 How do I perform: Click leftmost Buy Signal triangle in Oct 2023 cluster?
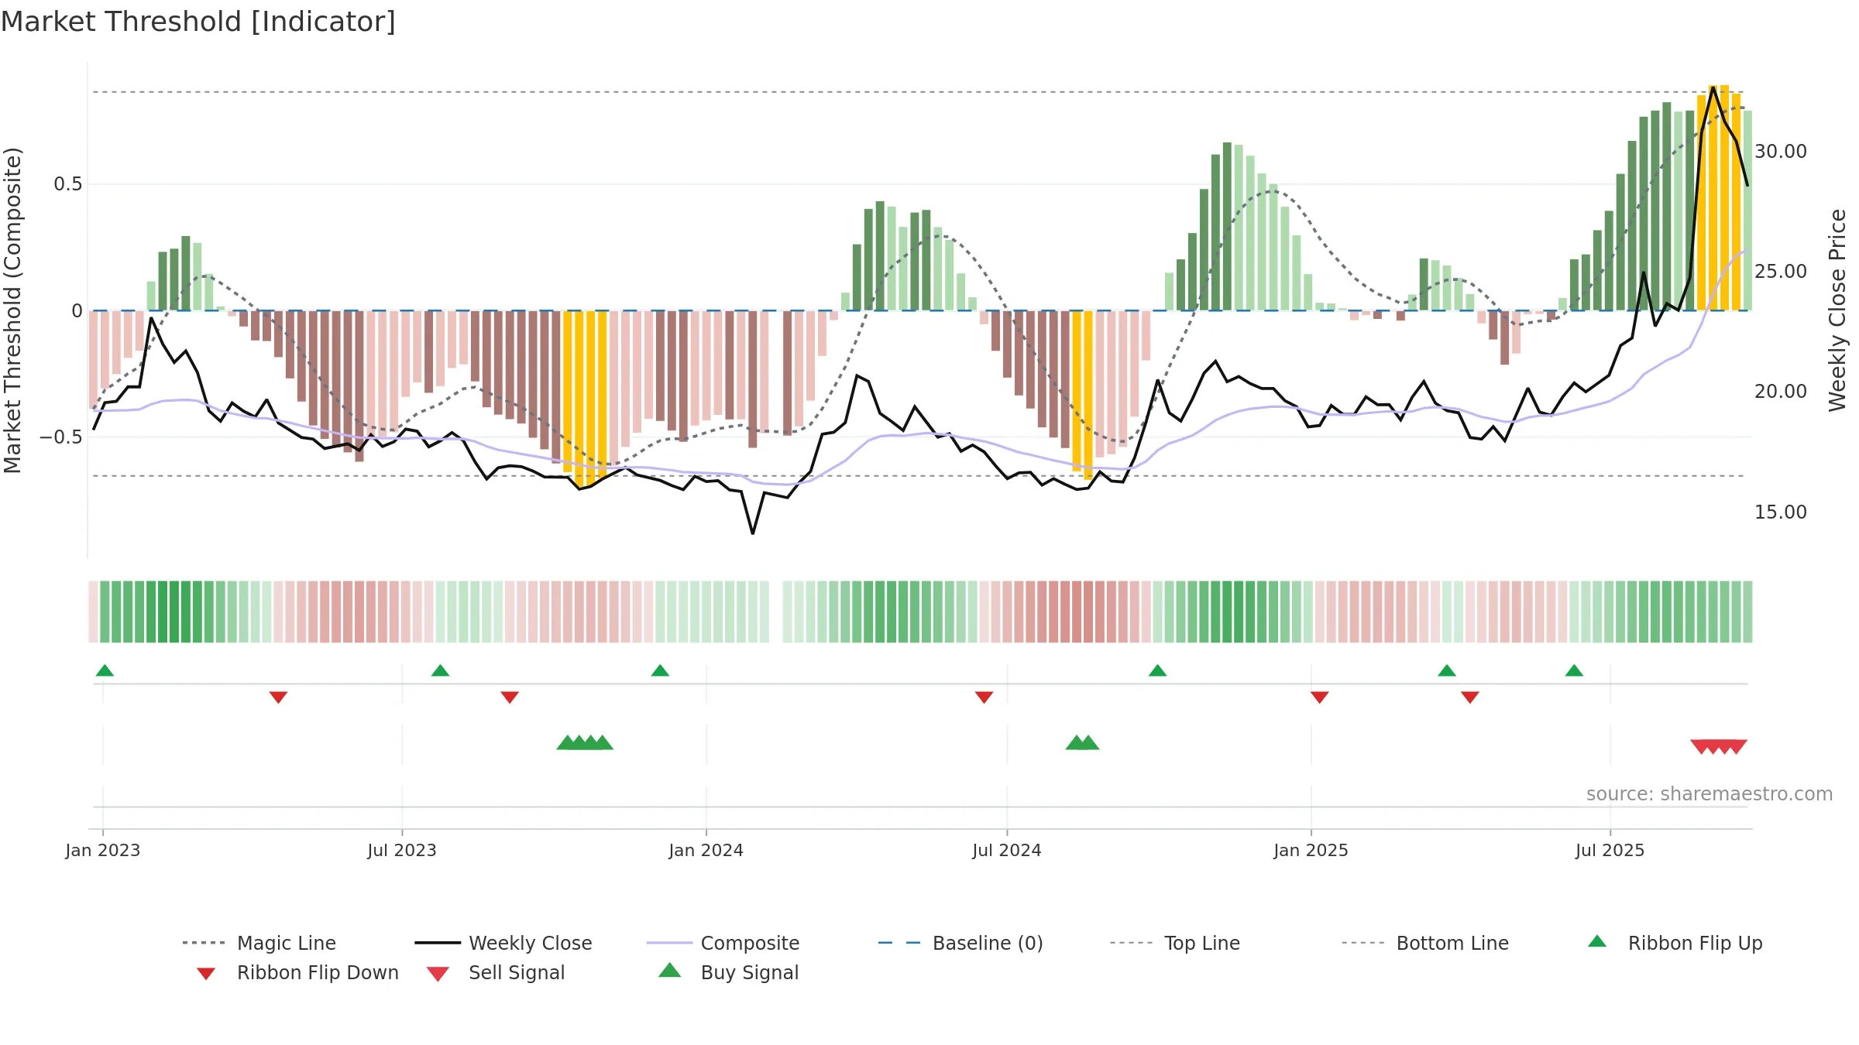(x=567, y=742)
